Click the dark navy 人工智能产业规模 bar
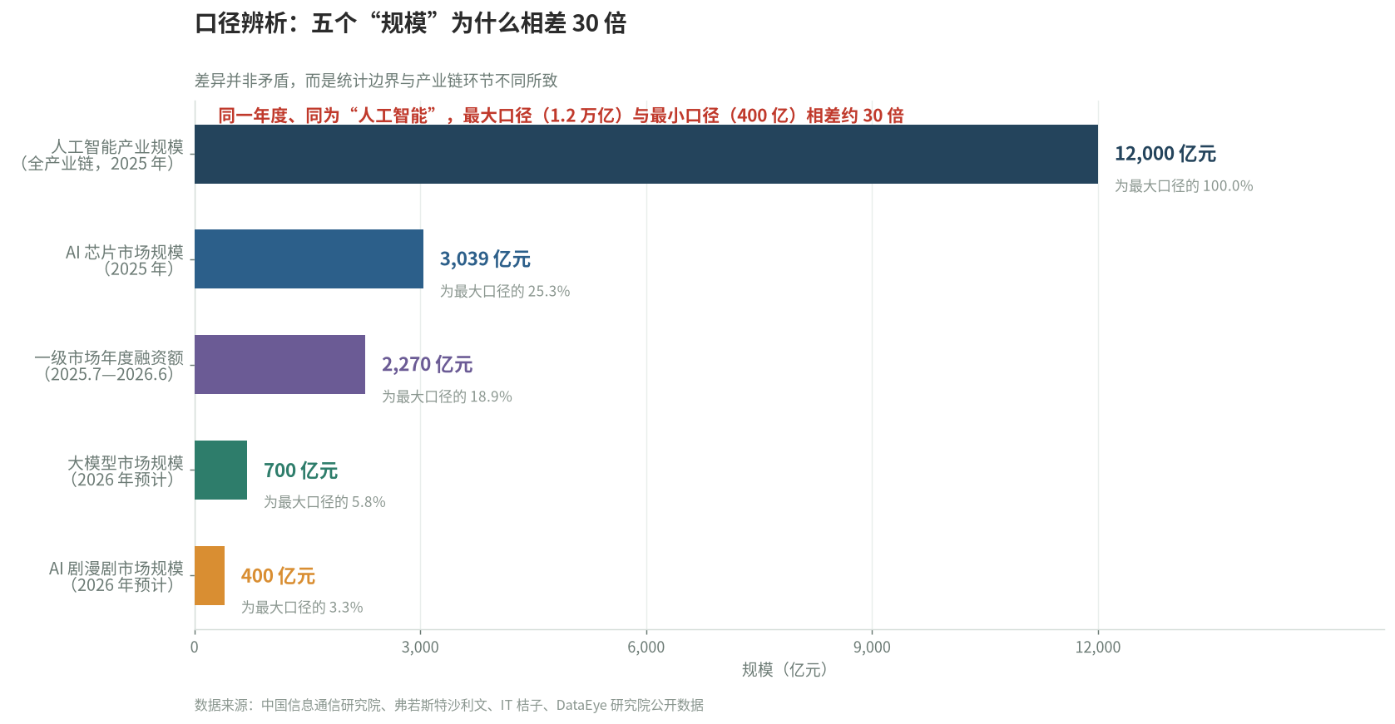 click(x=646, y=154)
